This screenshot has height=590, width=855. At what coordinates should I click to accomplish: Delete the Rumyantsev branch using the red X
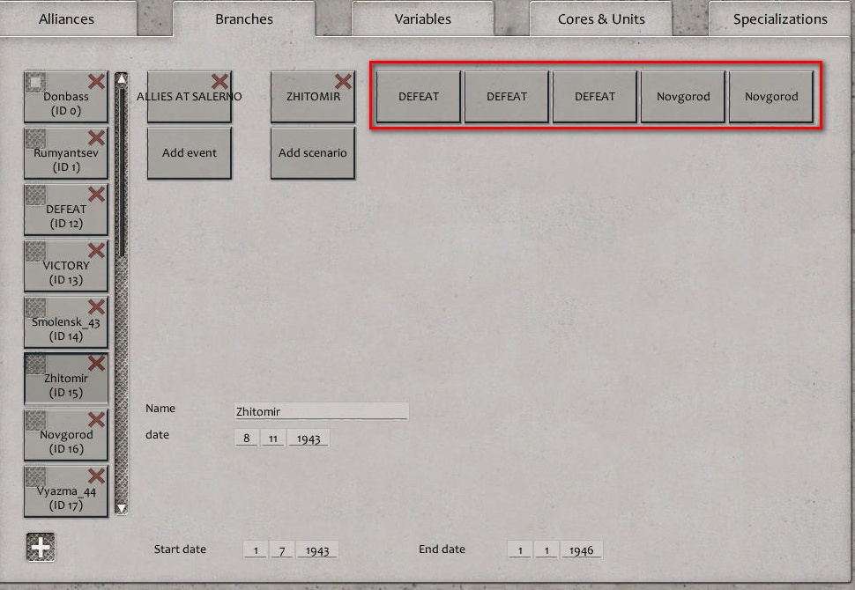96,138
